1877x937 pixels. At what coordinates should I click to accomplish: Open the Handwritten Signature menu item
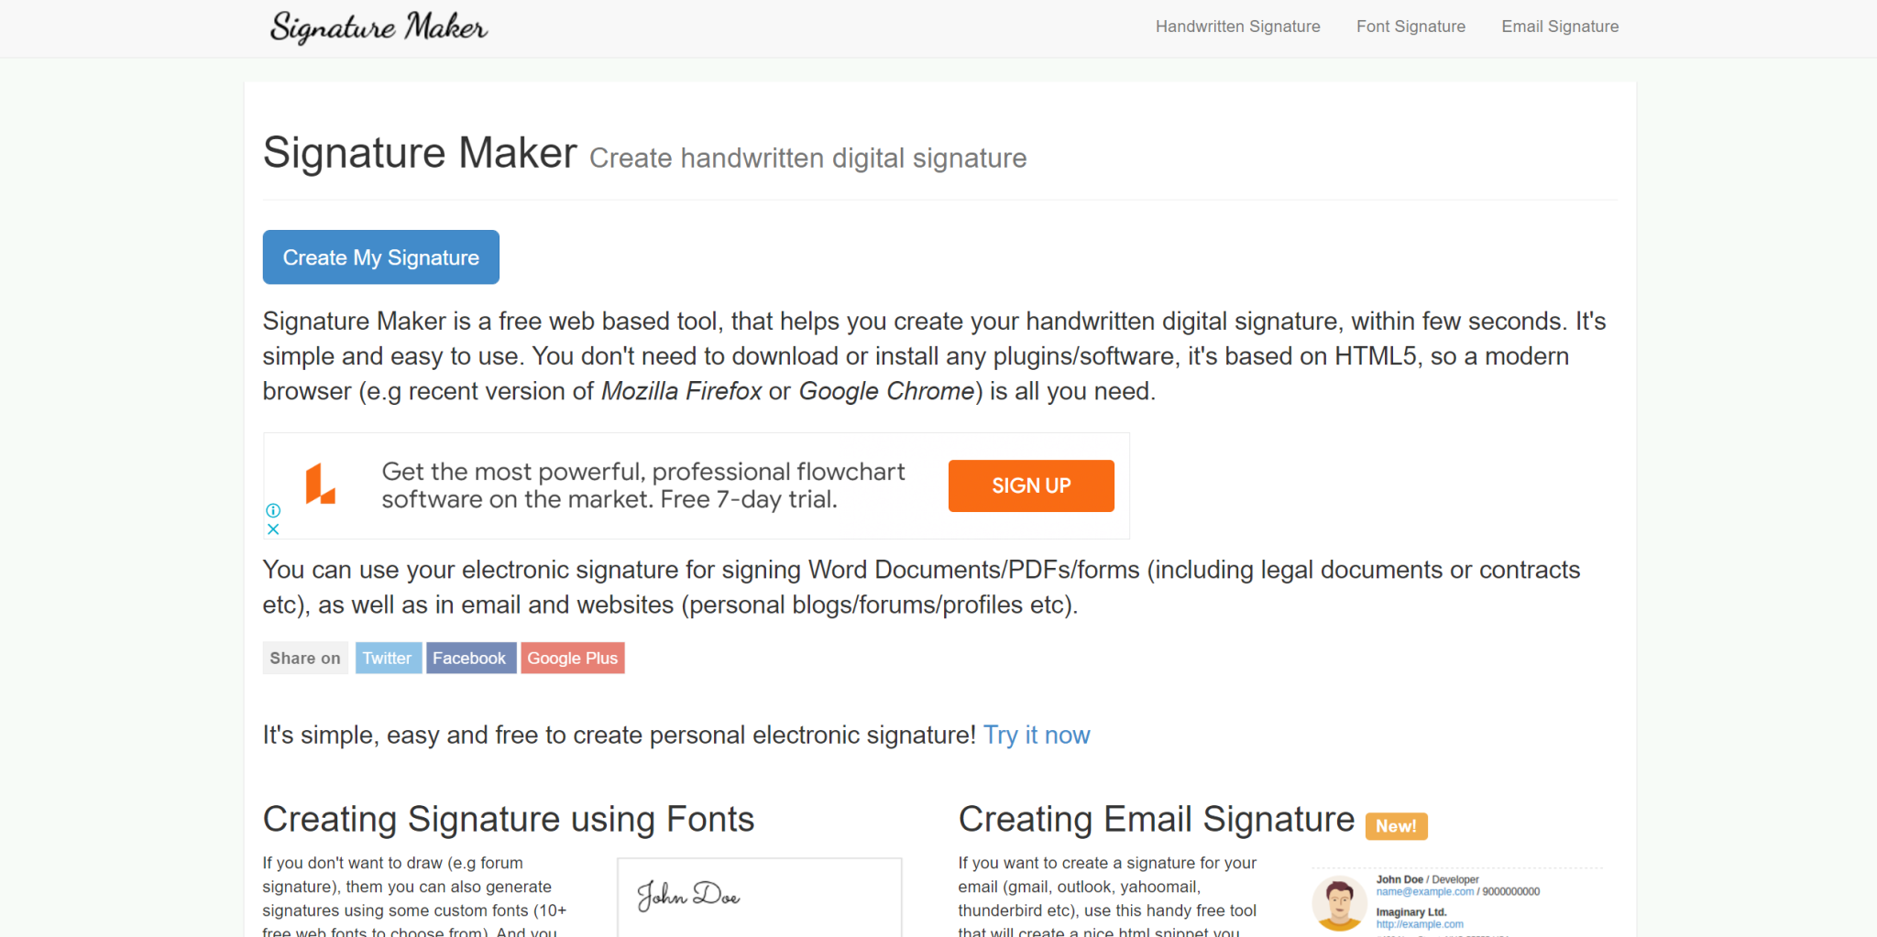[x=1237, y=27]
